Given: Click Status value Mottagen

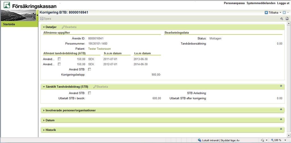Looking at the screenshot, I should pyautogui.click(x=215, y=38).
